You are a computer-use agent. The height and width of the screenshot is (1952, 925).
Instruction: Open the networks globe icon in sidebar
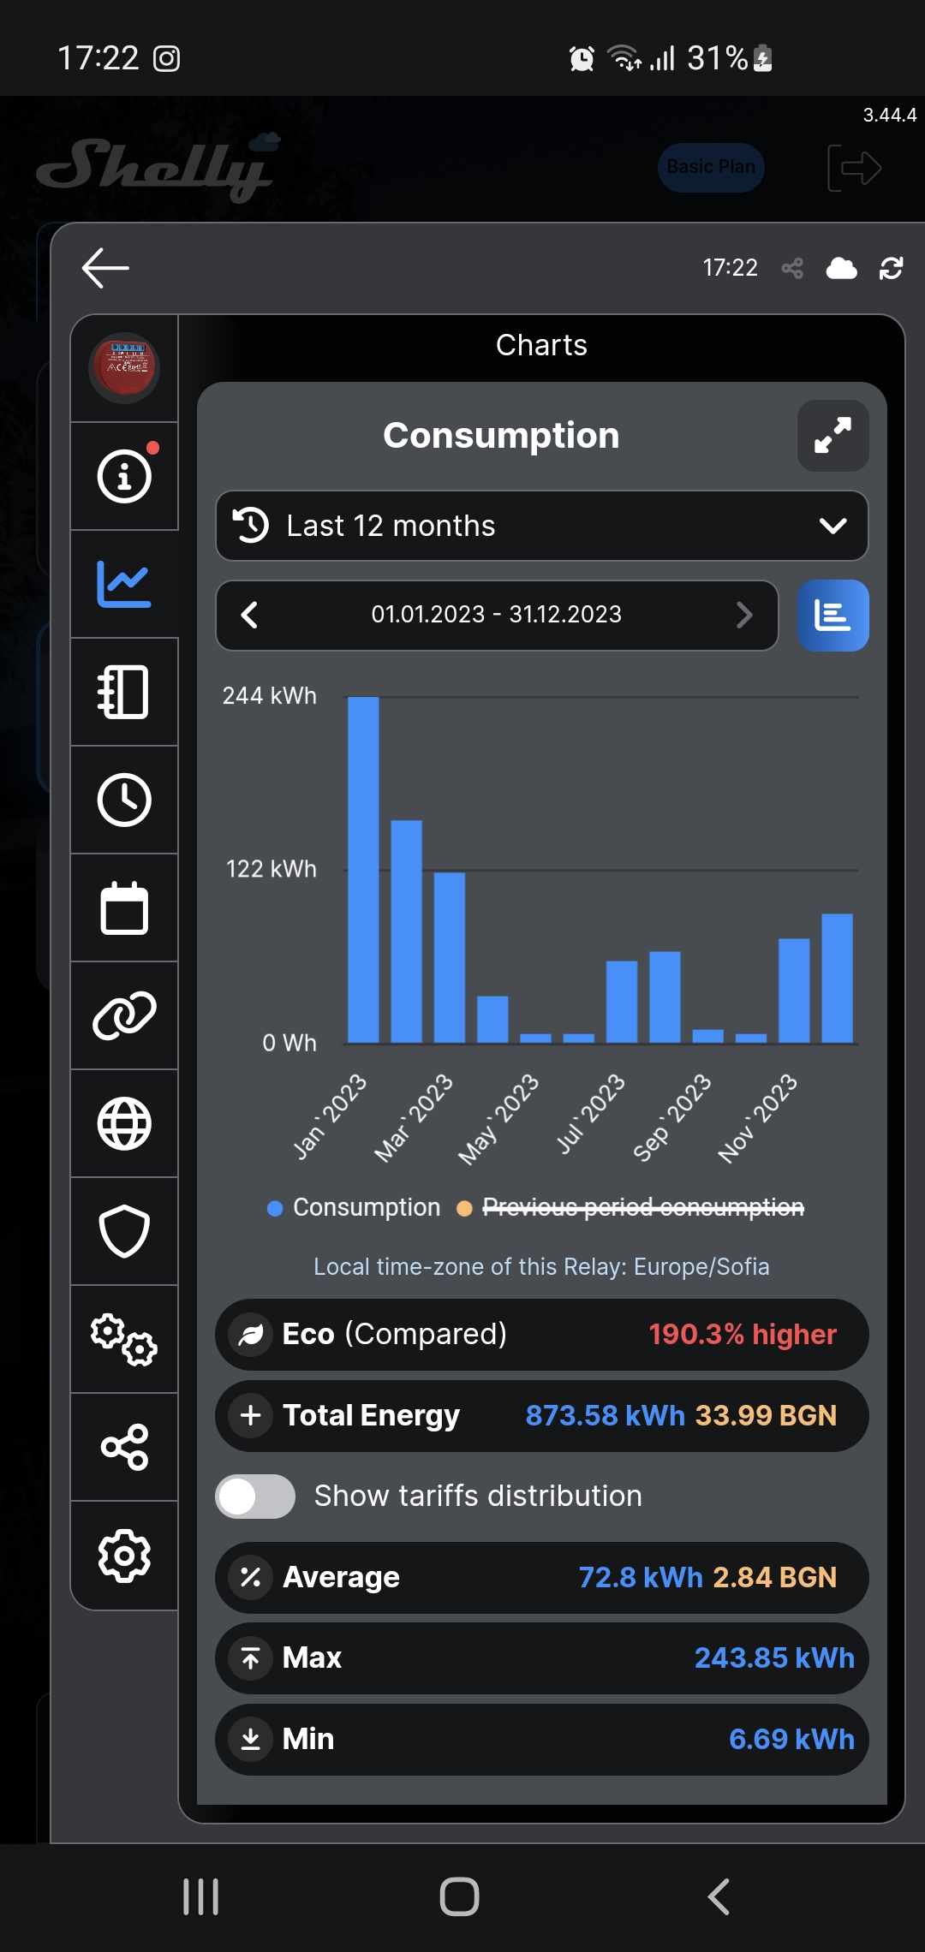pos(124,1123)
